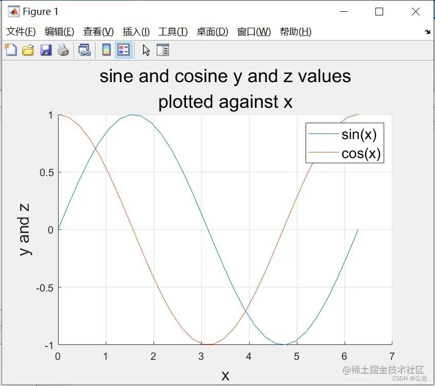Click the plot title 'sine and cosine y and z values'
Viewport: 435px width, 386px height.
[x=225, y=76]
